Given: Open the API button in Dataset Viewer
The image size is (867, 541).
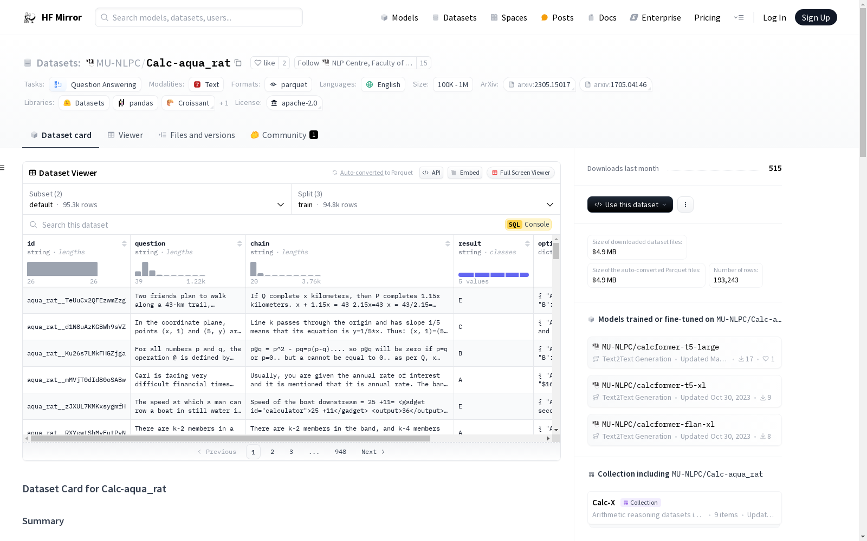Looking at the screenshot, I should [431, 173].
